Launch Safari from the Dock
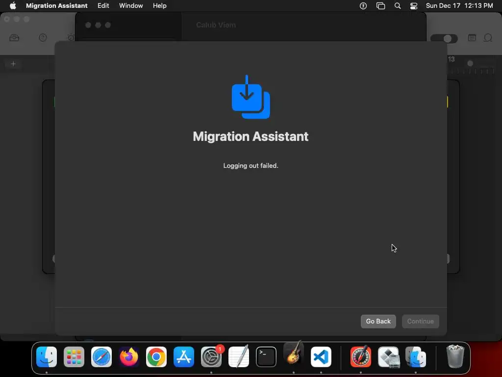The width and height of the screenshot is (502, 377). 101,357
